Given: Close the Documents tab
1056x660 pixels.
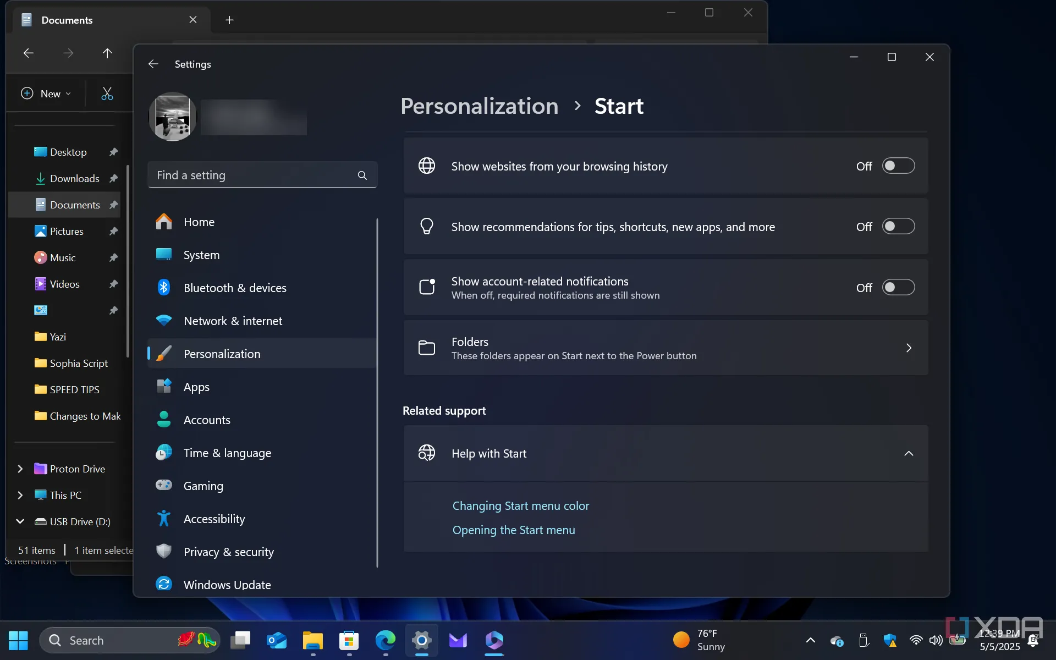Looking at the screenshot, I should coord(193,20).
